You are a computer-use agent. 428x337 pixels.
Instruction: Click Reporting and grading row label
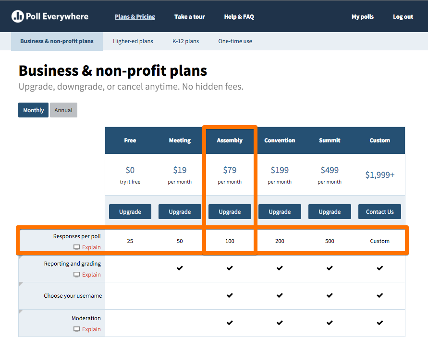click(x=73, y=264)
